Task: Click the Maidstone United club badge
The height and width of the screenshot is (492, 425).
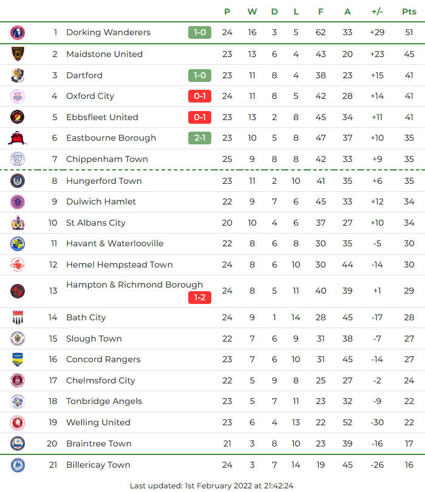Action: [18, 54]
